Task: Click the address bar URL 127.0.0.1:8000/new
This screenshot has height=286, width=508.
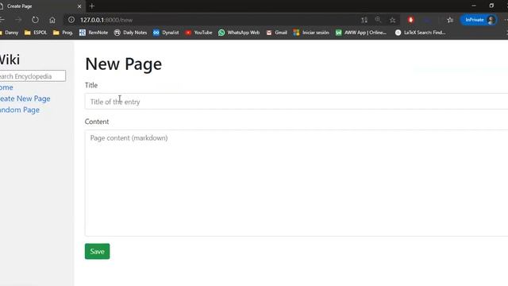Action: click(106, 20)
